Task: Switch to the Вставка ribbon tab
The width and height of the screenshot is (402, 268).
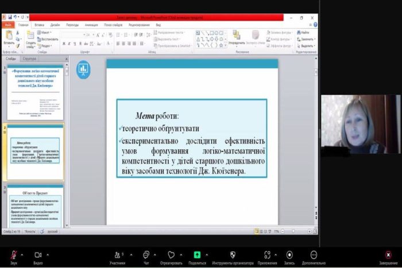Action: click(39, 25)
